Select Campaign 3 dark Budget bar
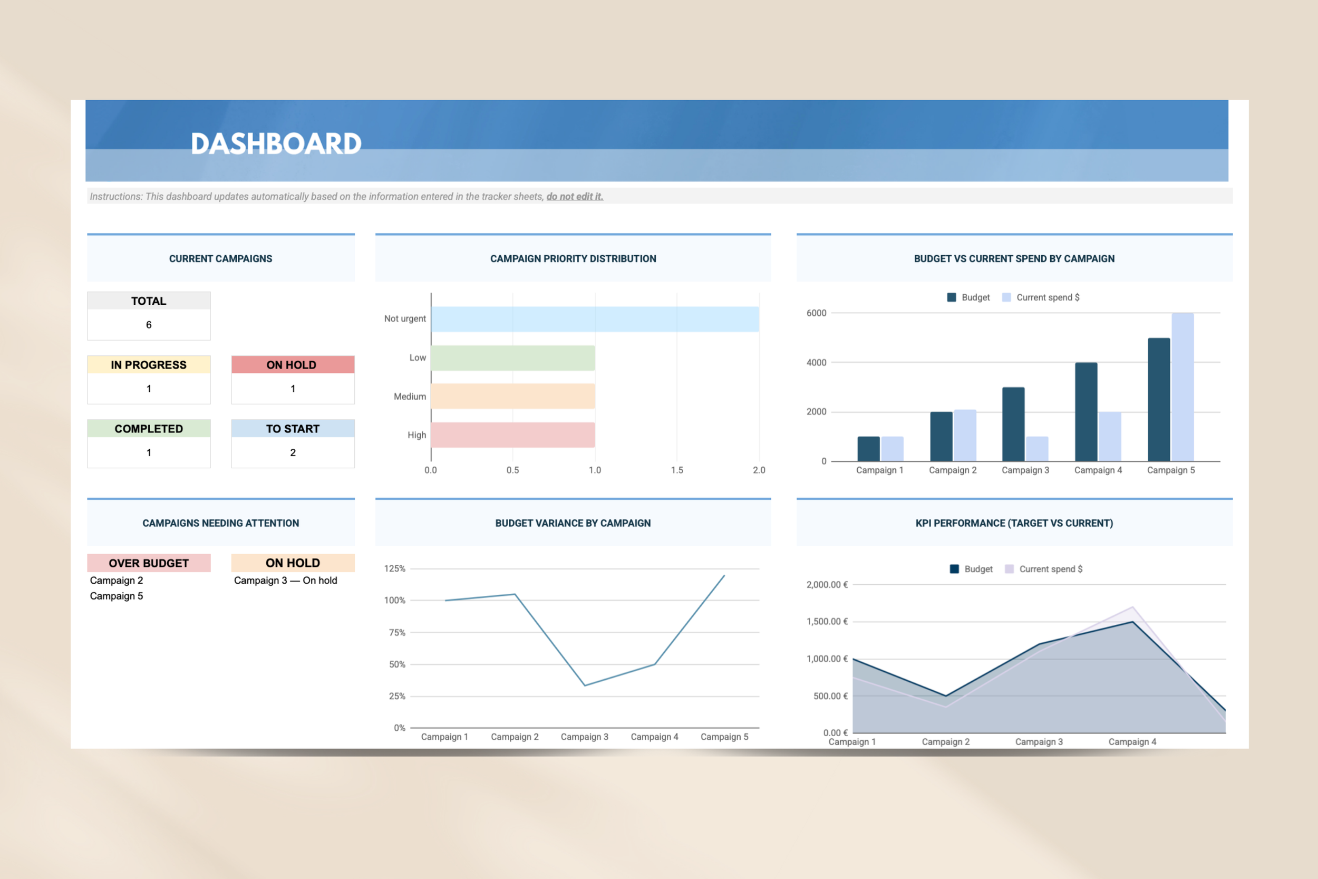 point(1013,424)
